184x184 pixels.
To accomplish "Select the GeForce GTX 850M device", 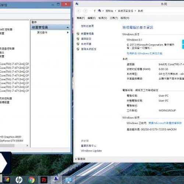I will pyautogui.click(x=11, y=141).
